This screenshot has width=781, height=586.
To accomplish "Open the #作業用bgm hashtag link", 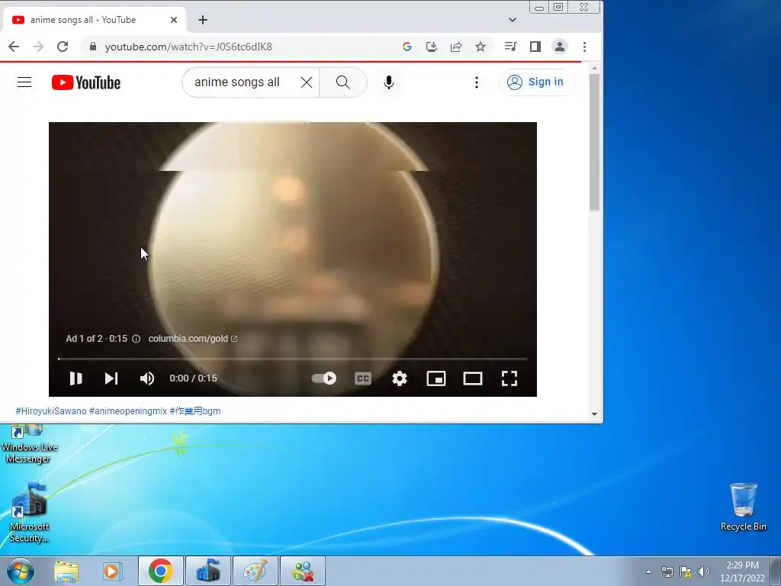I will coord(195,411).
